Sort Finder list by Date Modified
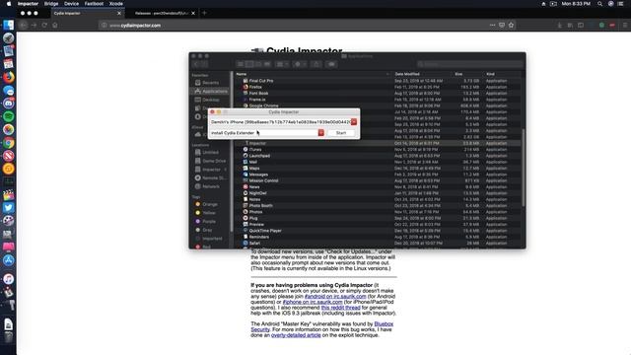Image resolution: width=631 pixels, height=355 pixels. (x=422, y=74)
